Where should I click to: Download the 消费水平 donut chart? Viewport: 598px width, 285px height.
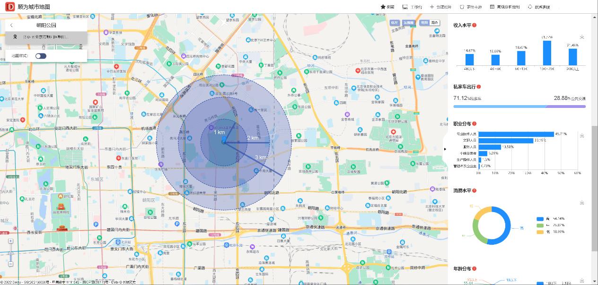582,203
